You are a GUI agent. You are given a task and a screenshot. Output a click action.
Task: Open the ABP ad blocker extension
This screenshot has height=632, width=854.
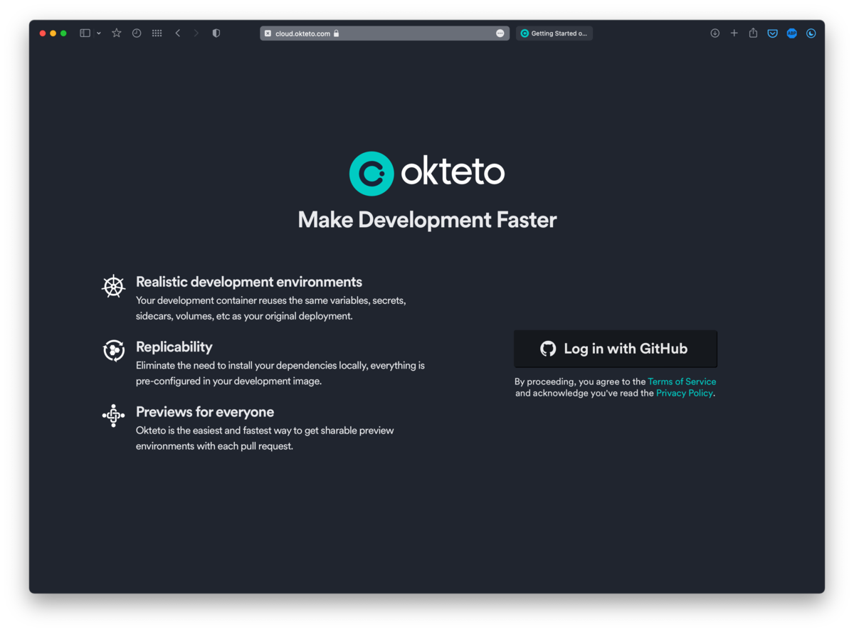point(791,33)
